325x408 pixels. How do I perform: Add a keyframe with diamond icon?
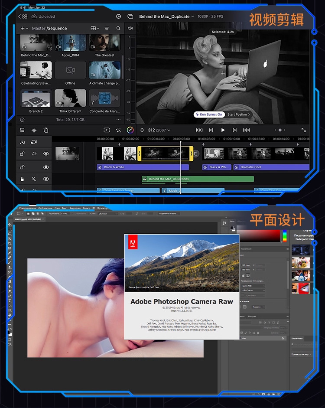[x=142, y=130]
